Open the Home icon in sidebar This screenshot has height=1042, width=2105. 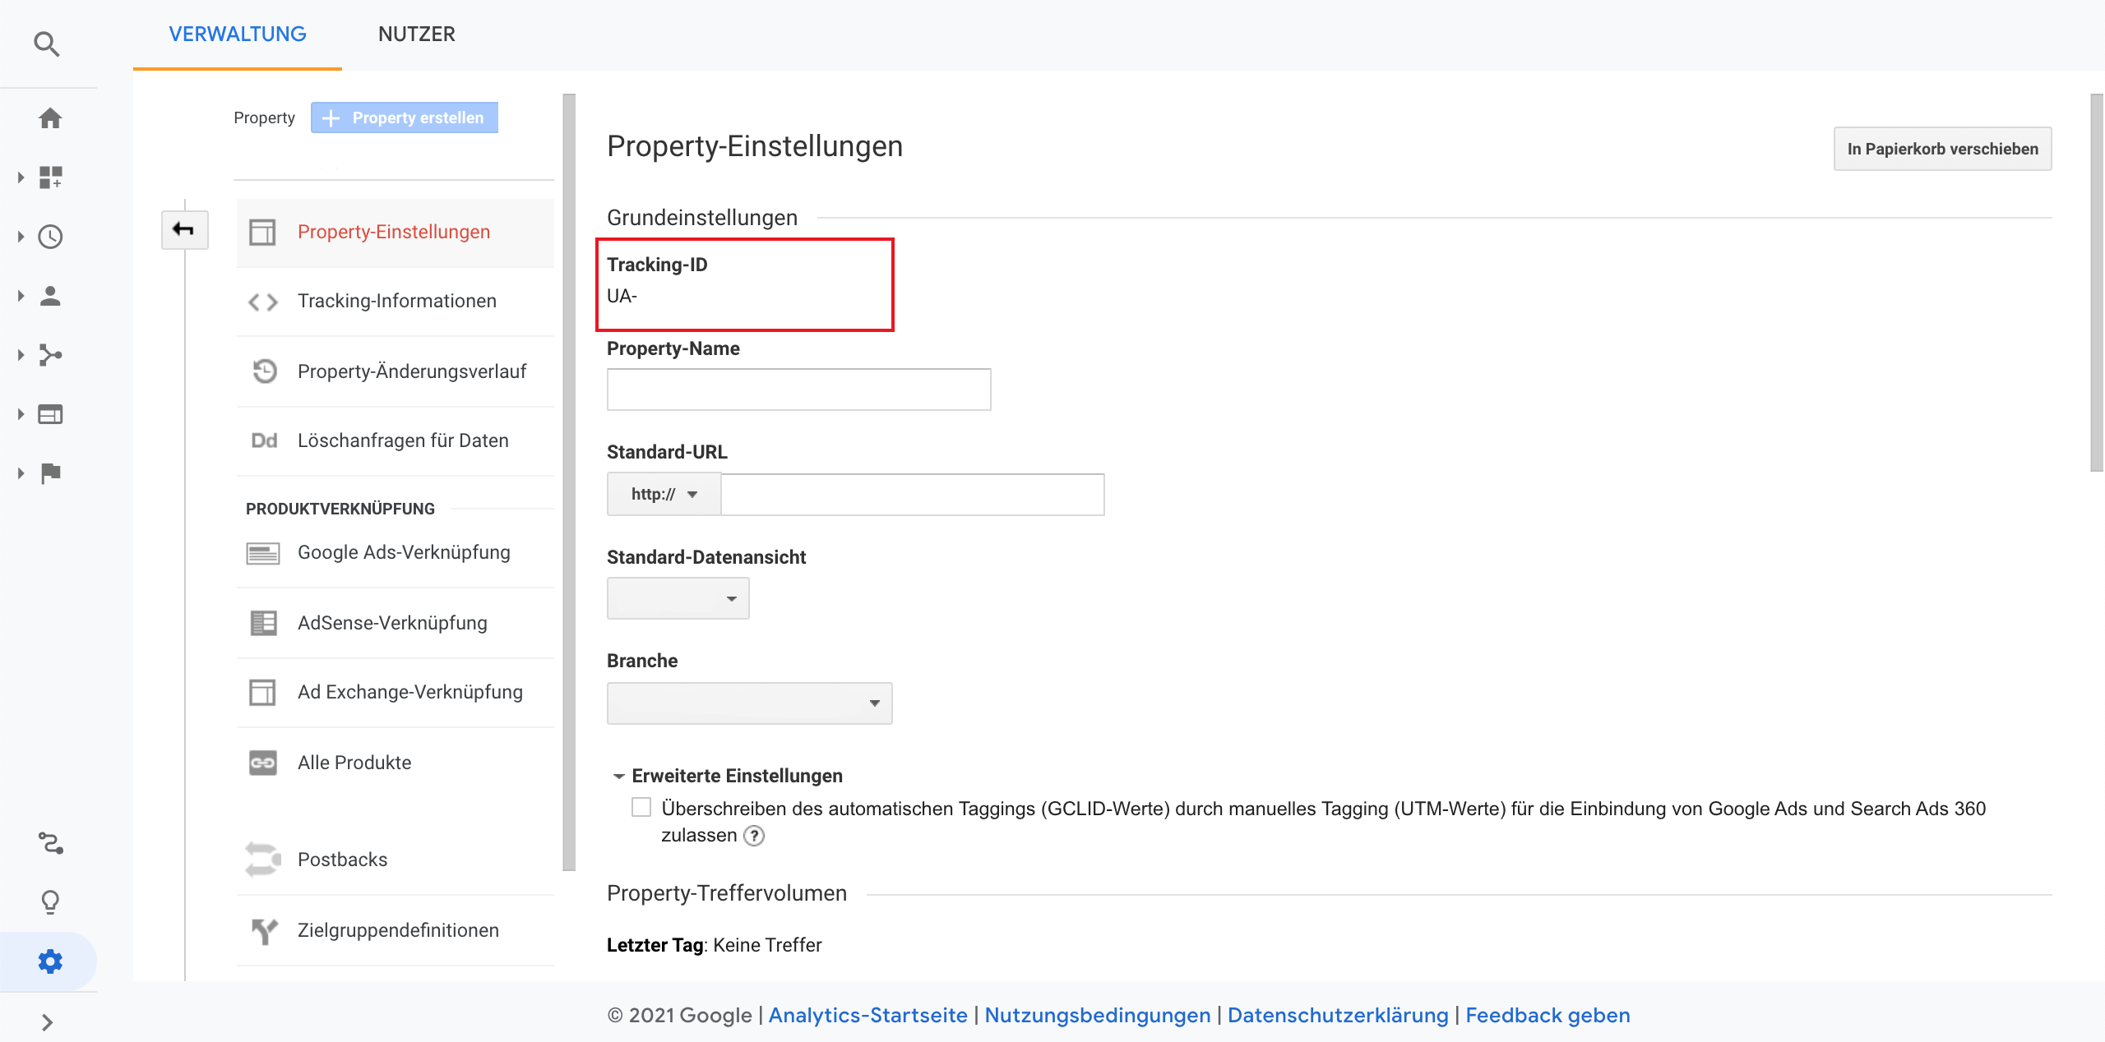click(50, 118)
